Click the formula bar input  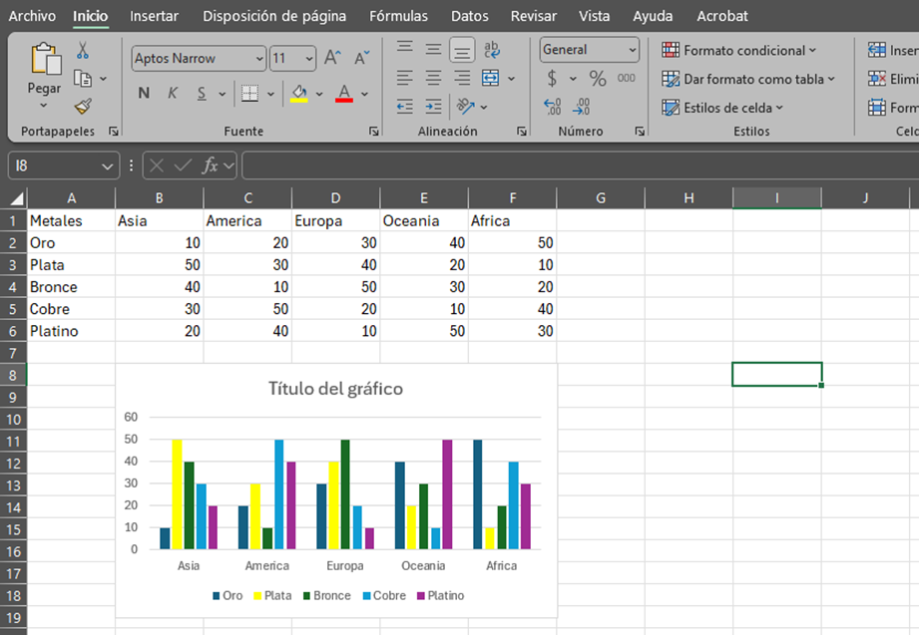click(580, 165)
